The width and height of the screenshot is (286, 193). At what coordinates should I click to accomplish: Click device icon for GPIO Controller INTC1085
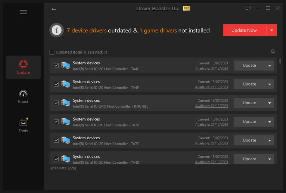click(66, 103)
